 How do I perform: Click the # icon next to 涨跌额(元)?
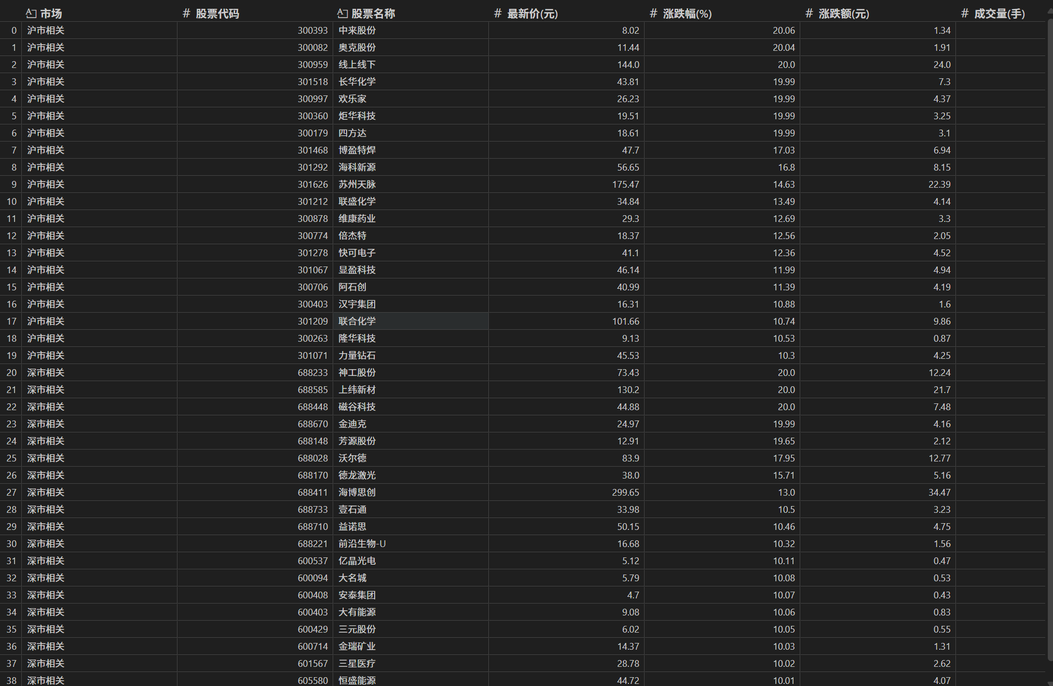[809, 13]
